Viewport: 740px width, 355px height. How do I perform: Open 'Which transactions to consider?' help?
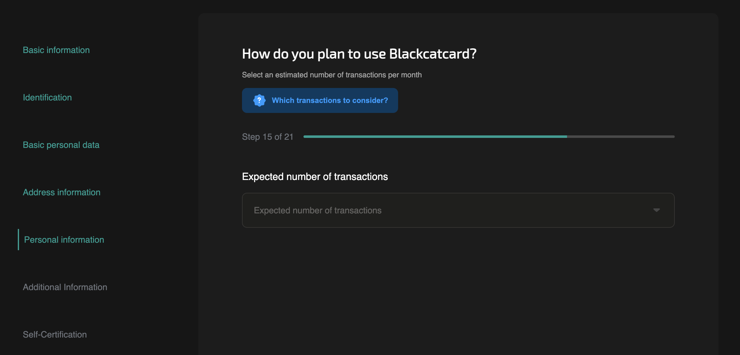click(320, 100)
